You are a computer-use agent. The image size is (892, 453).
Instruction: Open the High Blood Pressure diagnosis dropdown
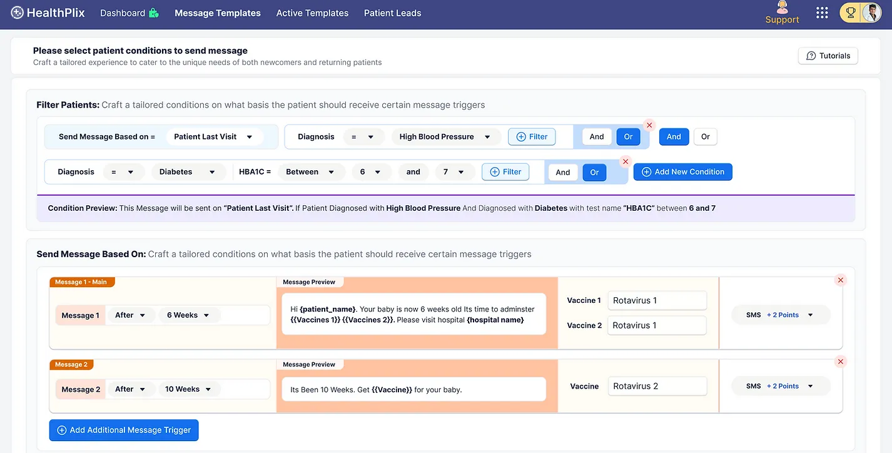pos(445,137)
